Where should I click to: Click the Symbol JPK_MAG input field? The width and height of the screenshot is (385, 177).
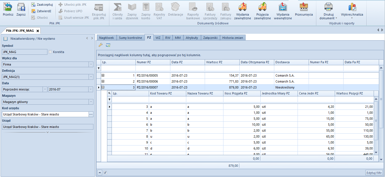(x=25, y=52)
